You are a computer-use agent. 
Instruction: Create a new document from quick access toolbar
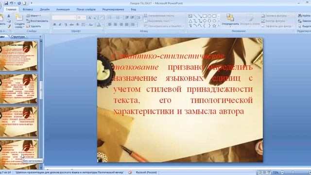pos(24,3)
